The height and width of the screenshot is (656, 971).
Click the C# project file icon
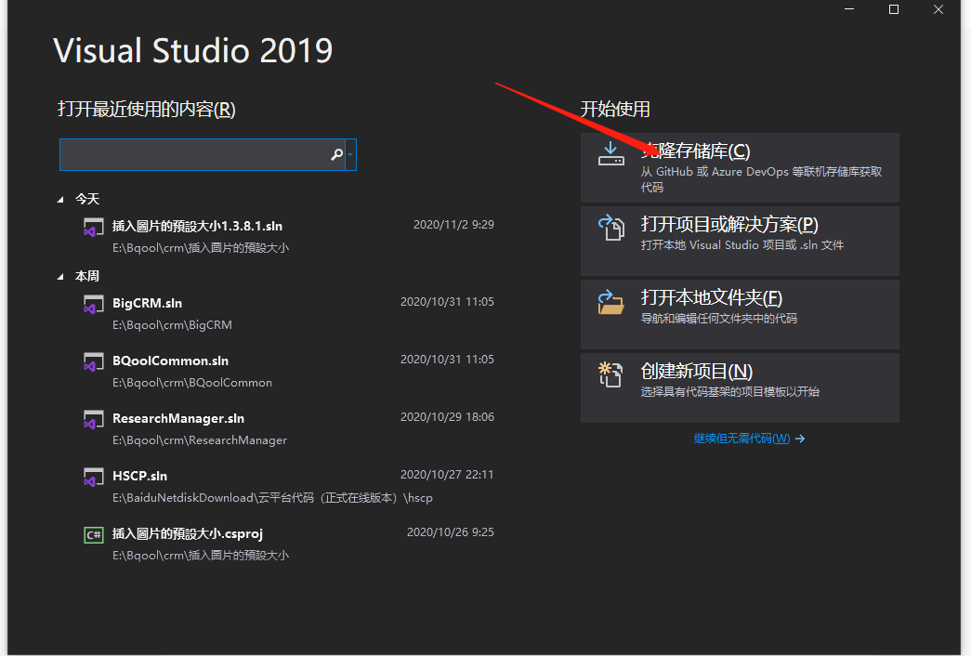click(93, 534)
